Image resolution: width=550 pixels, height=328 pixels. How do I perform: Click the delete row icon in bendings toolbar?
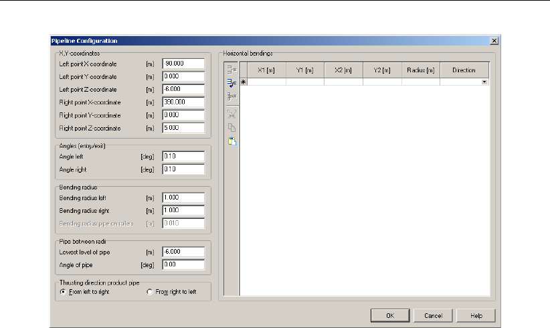tap(232, 96)
